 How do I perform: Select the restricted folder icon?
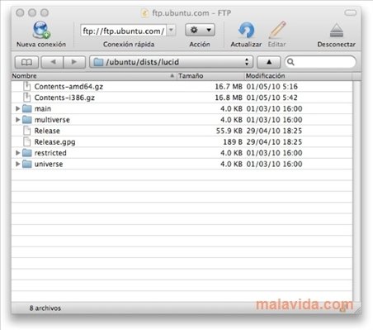click(x=27, y=153)
